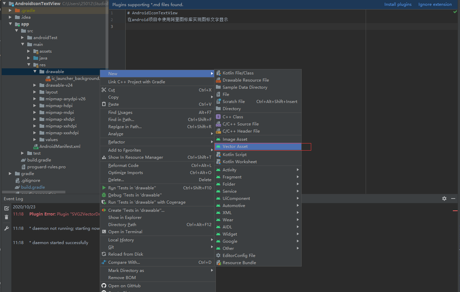Image resolution: width=460 pixels, height=292 pixels.
Task: Choose Directory Path entry
Action: tap(157, 225)
